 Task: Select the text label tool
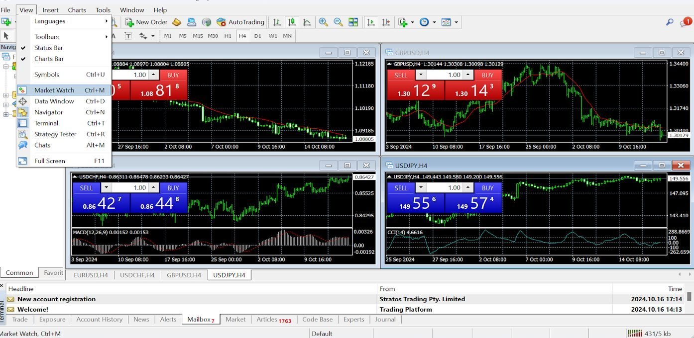click(128, 36)
